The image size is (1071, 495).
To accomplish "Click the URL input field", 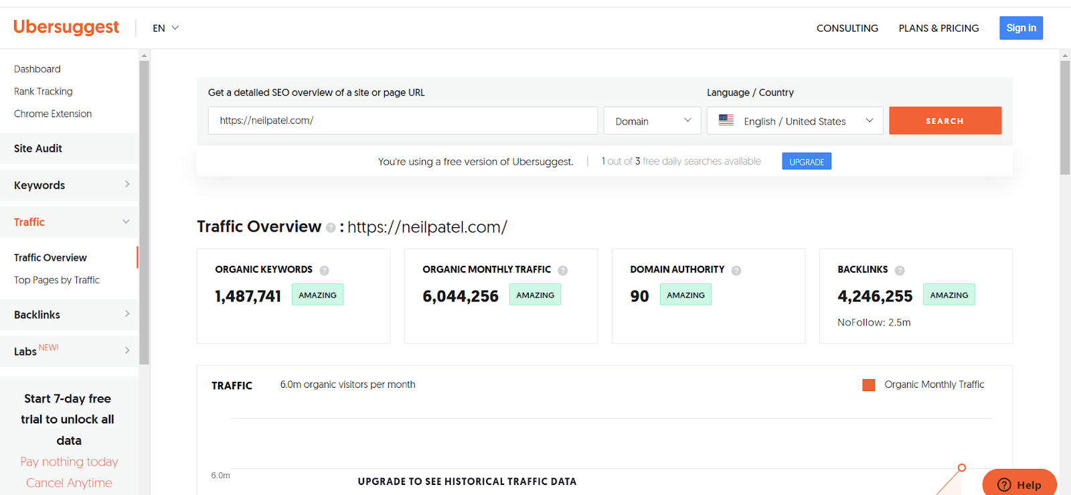I will [x=403, y=121].
